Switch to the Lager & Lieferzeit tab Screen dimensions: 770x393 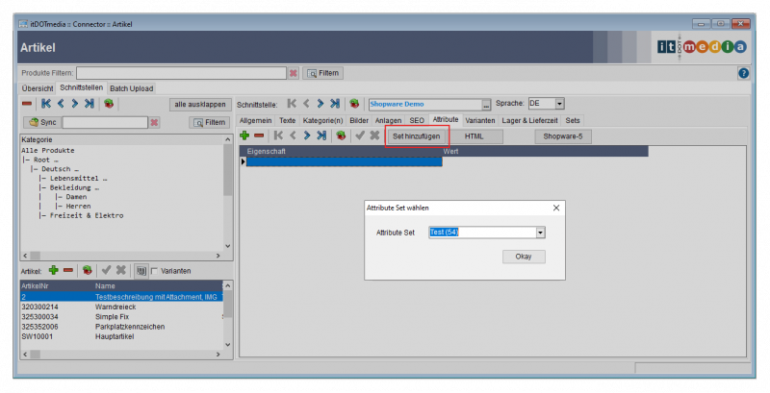pyautogui.click(x=532, y=120)
